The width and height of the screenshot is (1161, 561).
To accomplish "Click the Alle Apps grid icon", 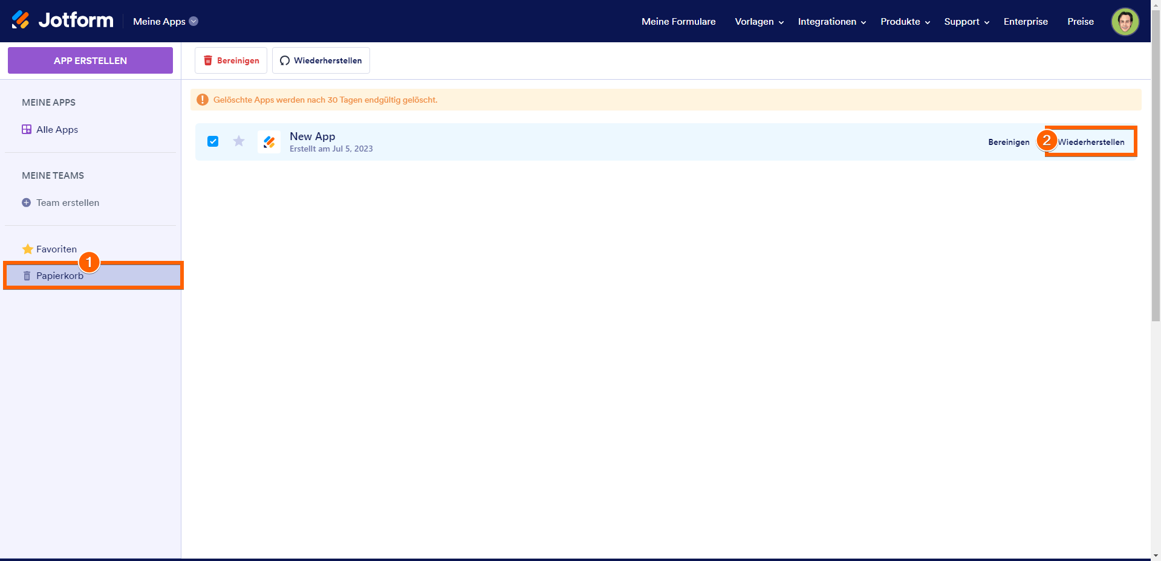I will point(27,129).
